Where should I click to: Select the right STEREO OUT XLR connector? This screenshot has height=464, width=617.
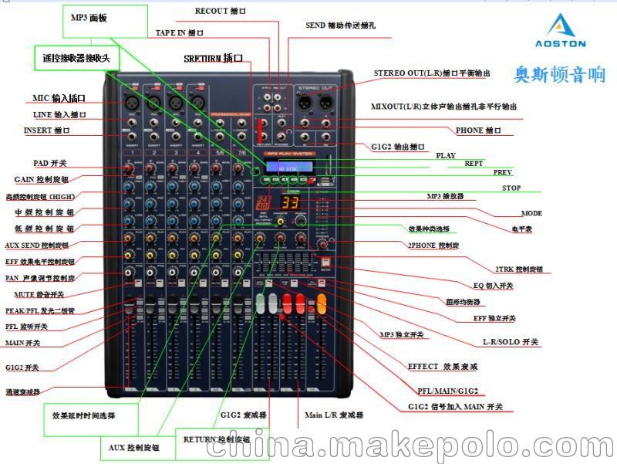tap(325, 103)
